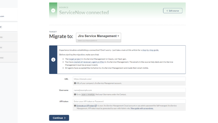Click the Continue button

click(x=59, y=118)
